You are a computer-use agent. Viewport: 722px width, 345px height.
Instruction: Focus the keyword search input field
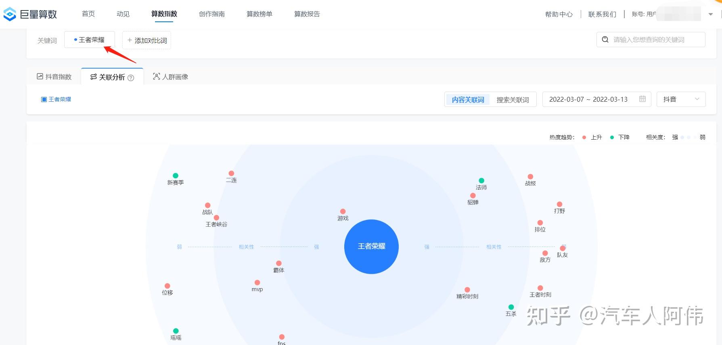[x=651, y=40]
